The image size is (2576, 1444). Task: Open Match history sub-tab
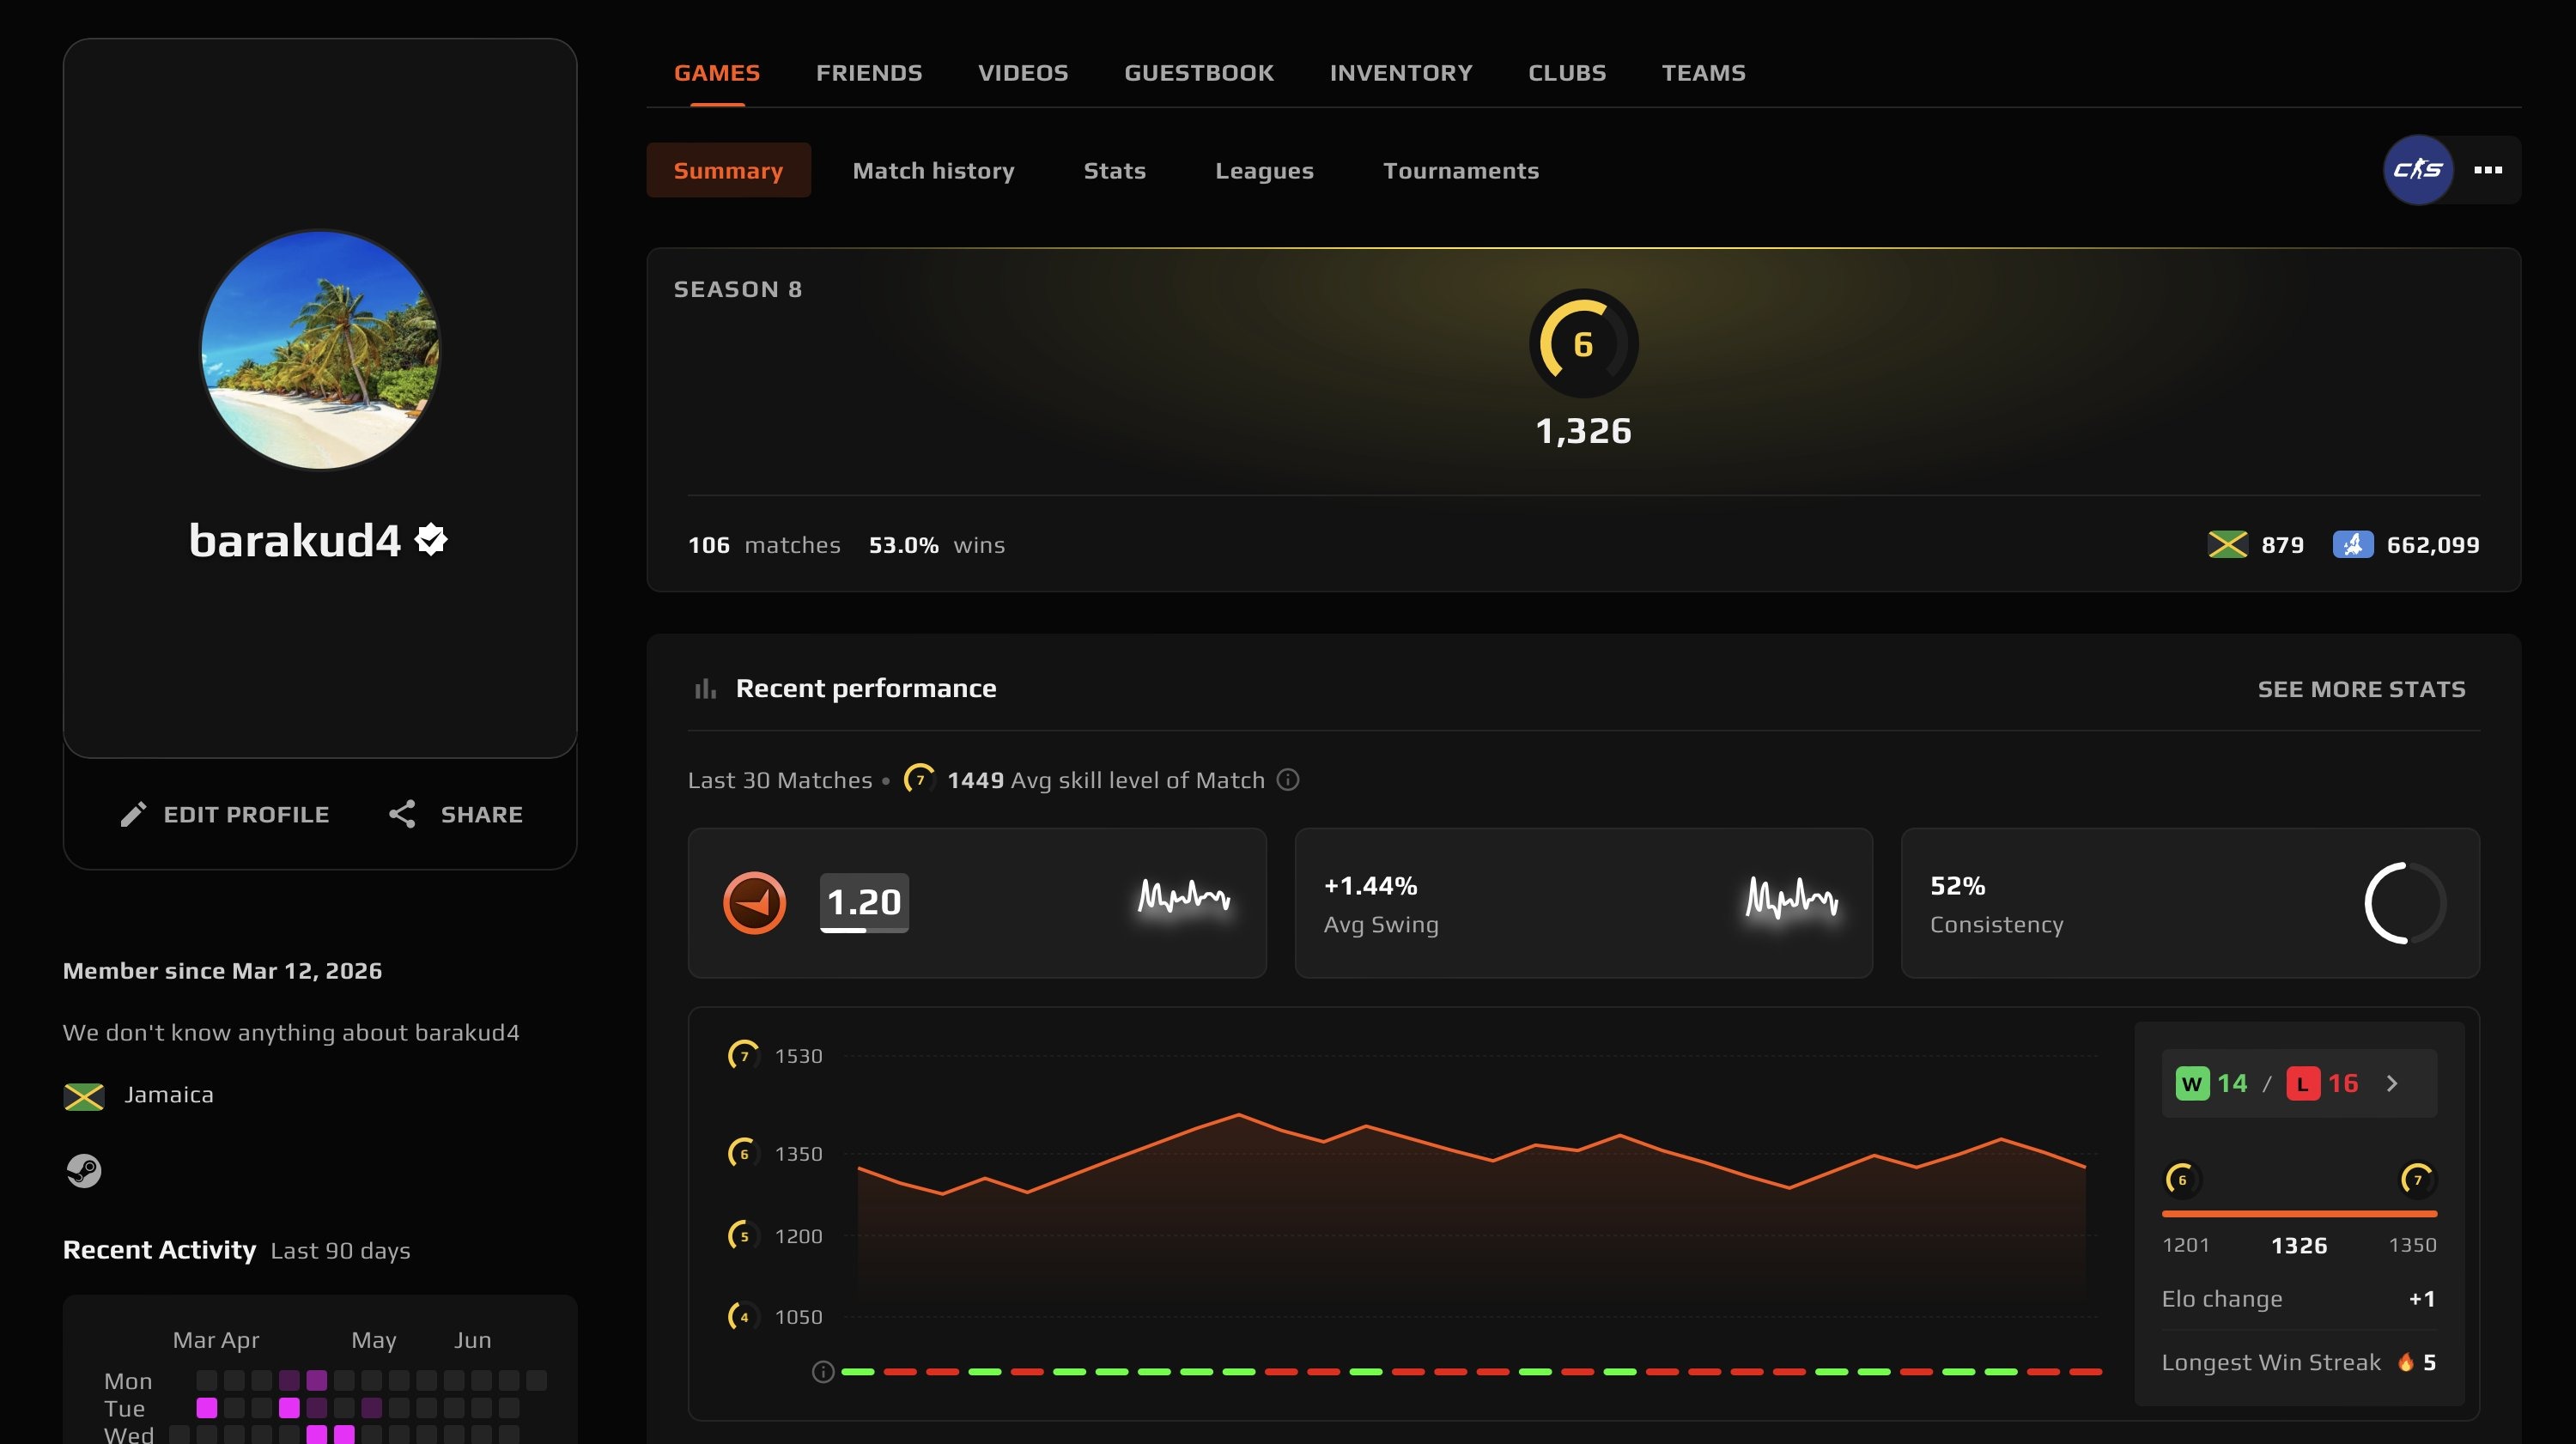pos(933,170)
